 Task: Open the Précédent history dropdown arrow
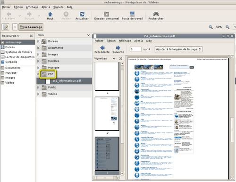(20, 16)
